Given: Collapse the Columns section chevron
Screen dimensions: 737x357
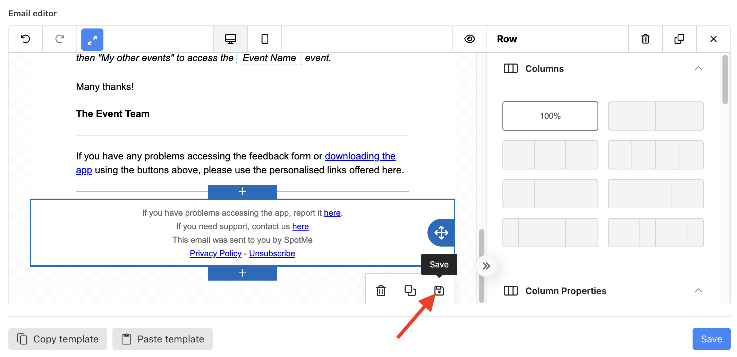Looking at the screenshot, I should pyautogui.click(x=698, y=69).
